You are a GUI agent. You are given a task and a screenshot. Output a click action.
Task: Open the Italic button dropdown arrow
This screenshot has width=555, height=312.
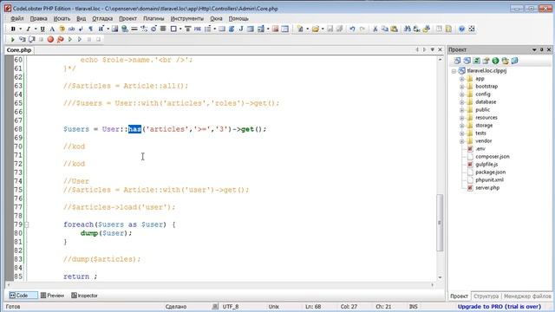point(35,29)
